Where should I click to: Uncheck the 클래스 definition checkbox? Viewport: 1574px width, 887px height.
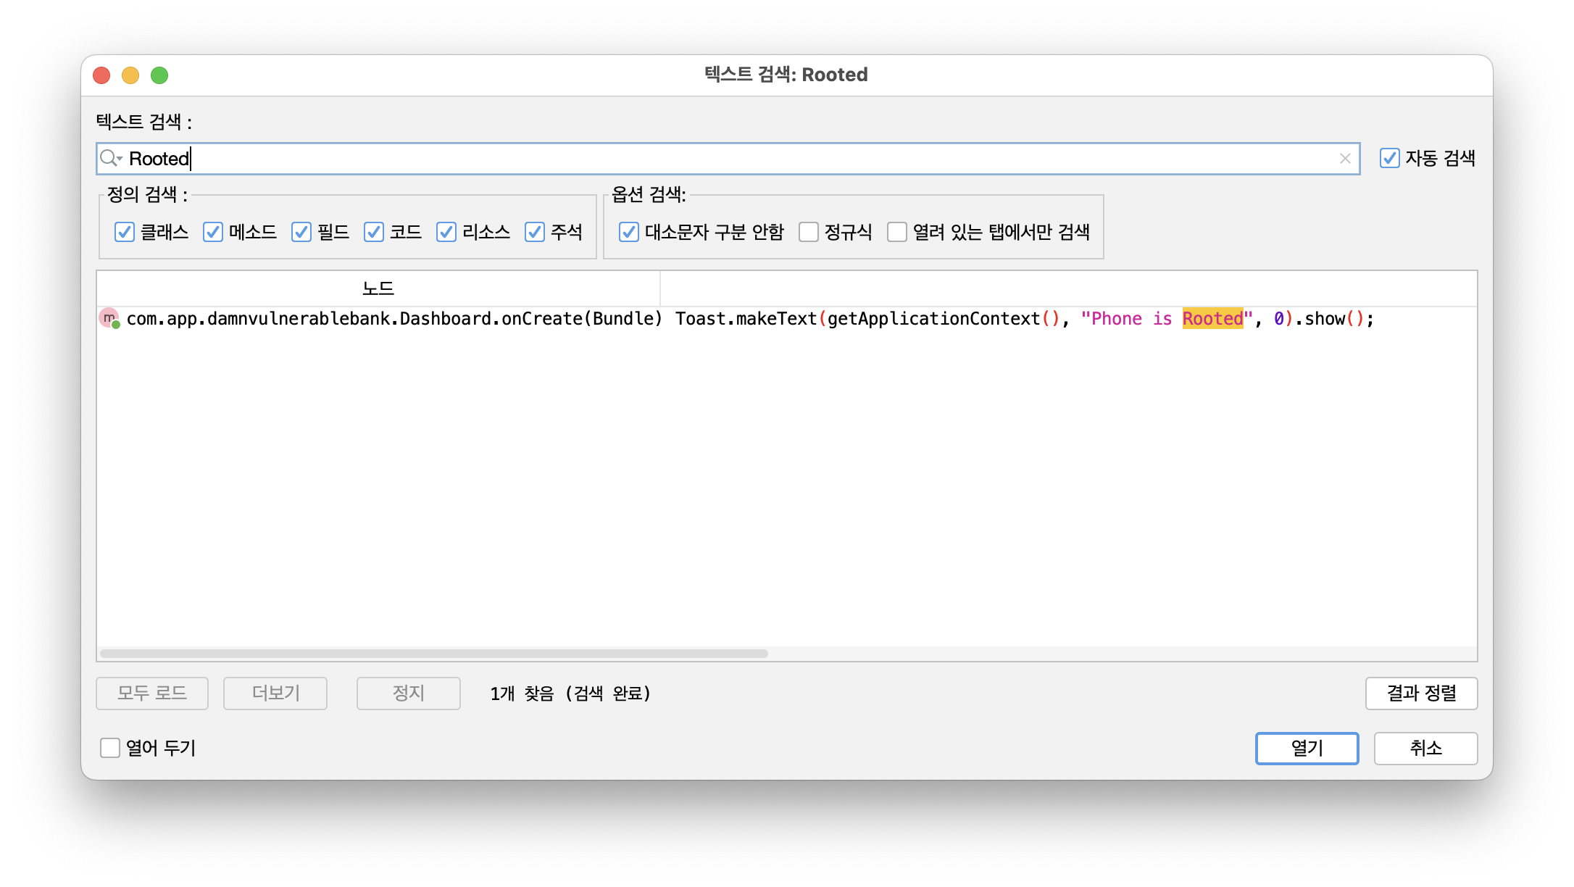pyautogui.click(x=125, y=232)
